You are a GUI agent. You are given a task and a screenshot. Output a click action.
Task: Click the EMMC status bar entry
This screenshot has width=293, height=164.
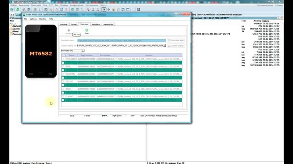105,116
